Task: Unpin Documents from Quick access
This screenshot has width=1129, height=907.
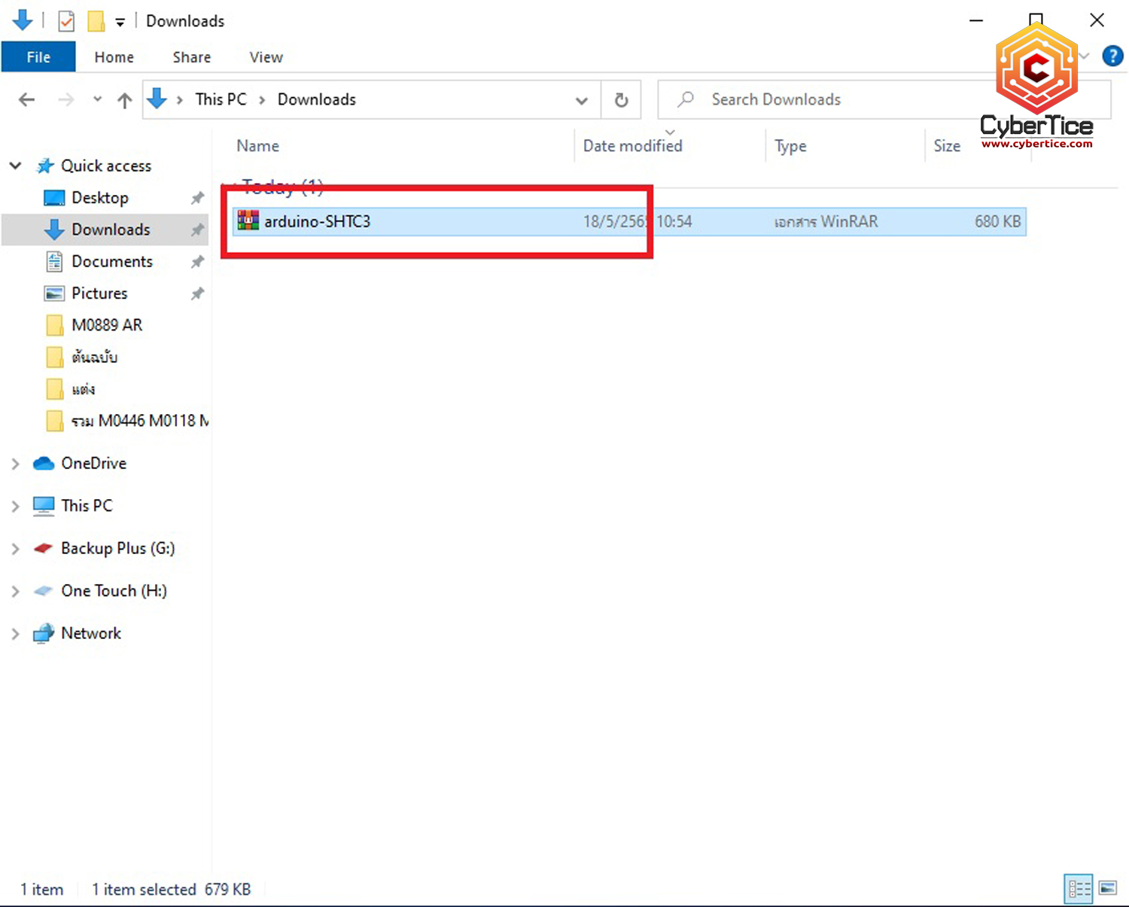Action: coord(197,262)
